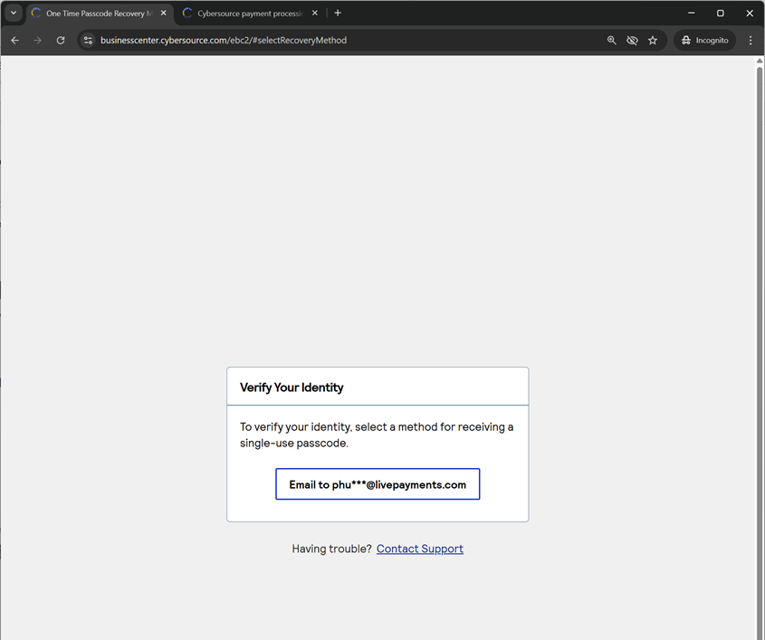Image resolution: width=765 pixels, height=640 pixels.
Task: Switch to One Time Passcode Recovery tab
Action: pos(95,14)
